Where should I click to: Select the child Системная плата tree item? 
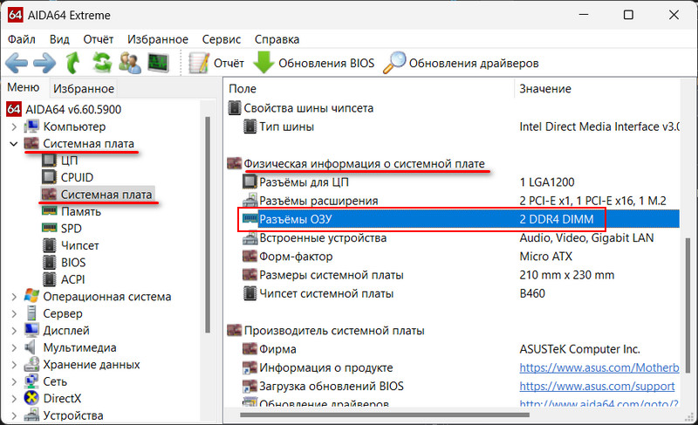[106, 195]
